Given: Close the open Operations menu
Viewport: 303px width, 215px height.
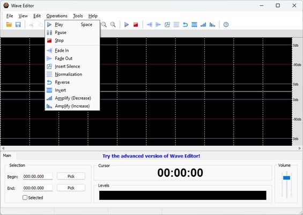Looking at the screenshot, I should click(x=57, y=16).
